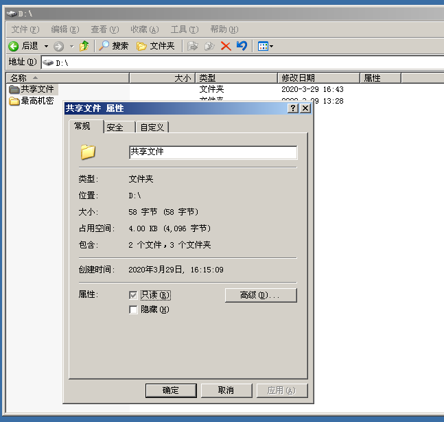Click the creation time 2020年3月29日 value

[176, 270]
